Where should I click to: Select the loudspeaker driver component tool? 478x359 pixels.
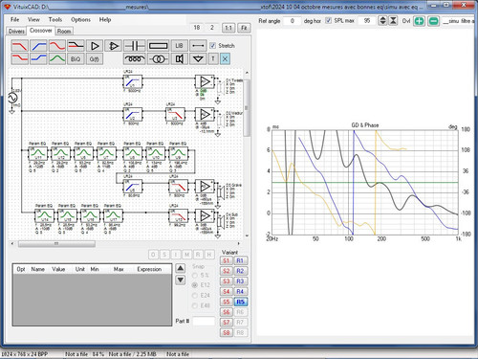coord(179,59)
